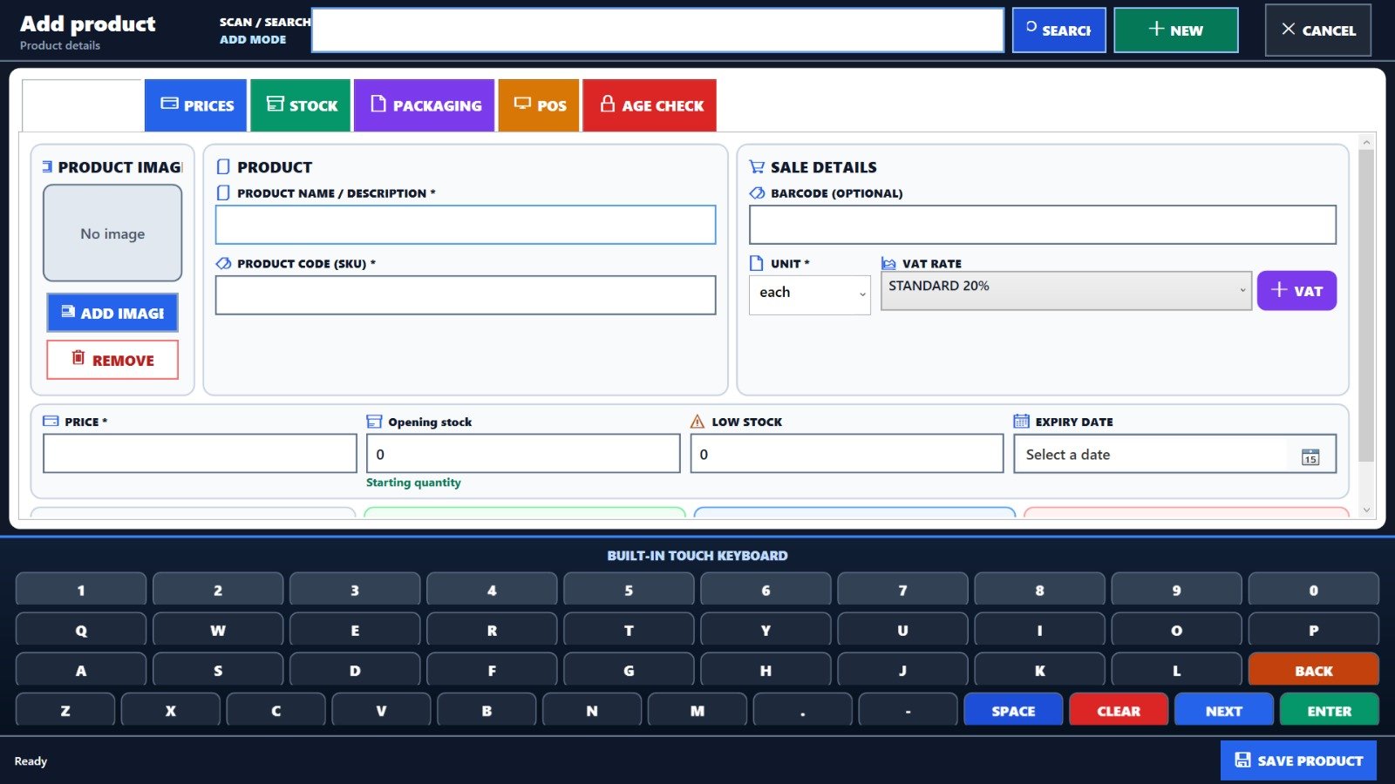
Task: Open the Stock tab
Action: (301, 105)
